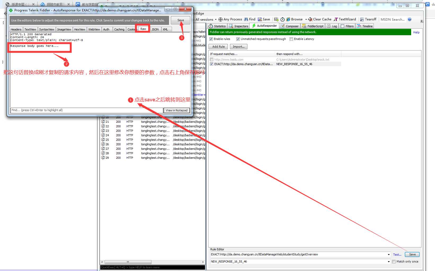Click the Test... link in the Rule Editor
The width and height of the screenshot is (435, 271).
point(397,255)
